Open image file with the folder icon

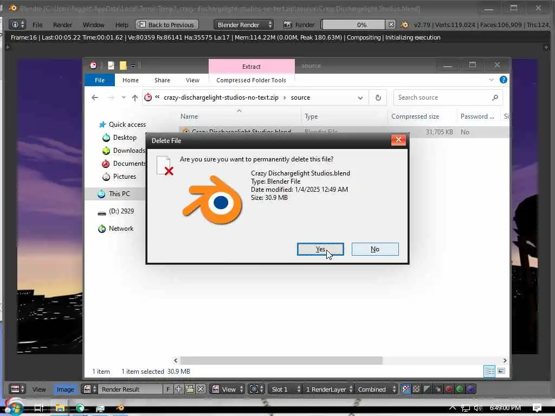tap(189, 389)
